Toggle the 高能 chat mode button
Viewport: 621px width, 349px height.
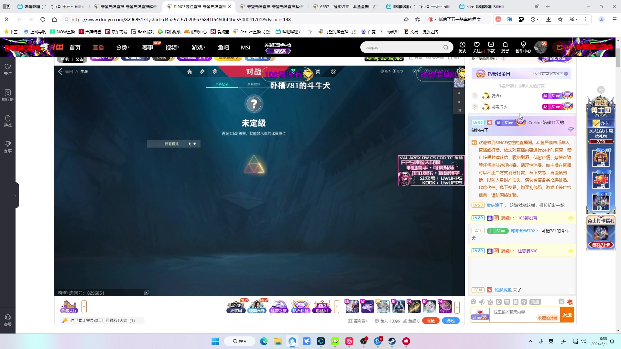(535, 302)
